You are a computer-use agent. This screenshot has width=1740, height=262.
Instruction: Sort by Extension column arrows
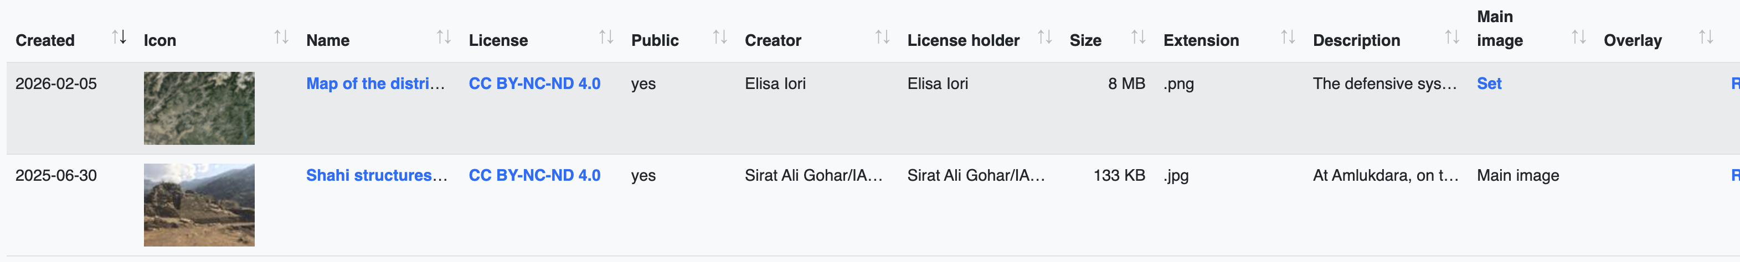(x=1288, y=37)
